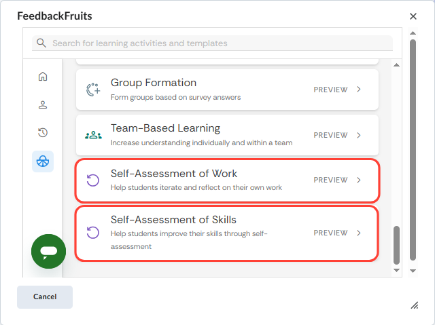
Task: Select the user profile sidebar icon
Action: coord(43,104)
